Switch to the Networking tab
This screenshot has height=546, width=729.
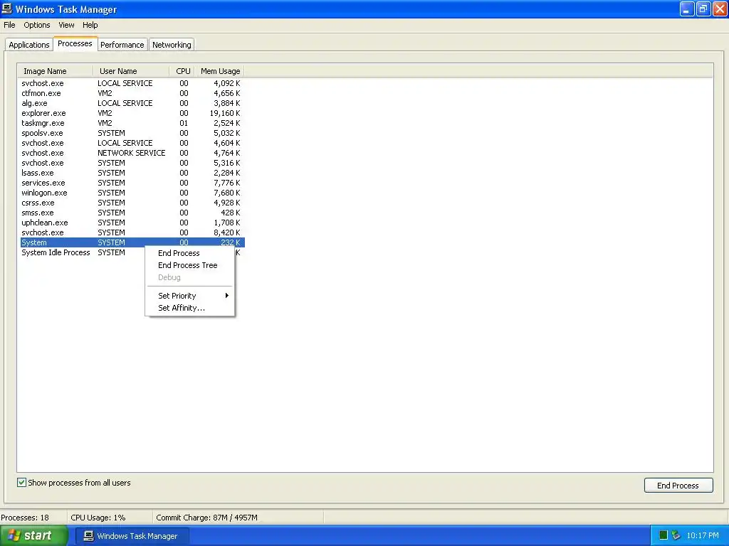[x=172, y=45]
